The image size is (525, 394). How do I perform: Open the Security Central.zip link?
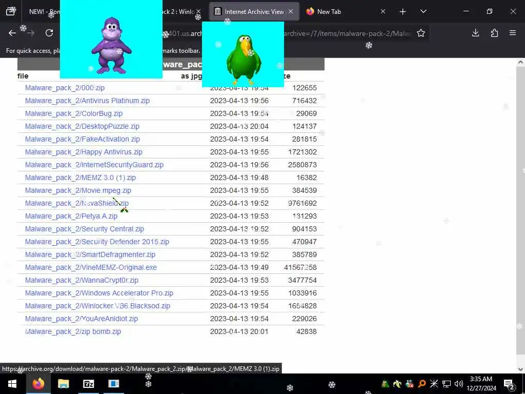point(85,229)
